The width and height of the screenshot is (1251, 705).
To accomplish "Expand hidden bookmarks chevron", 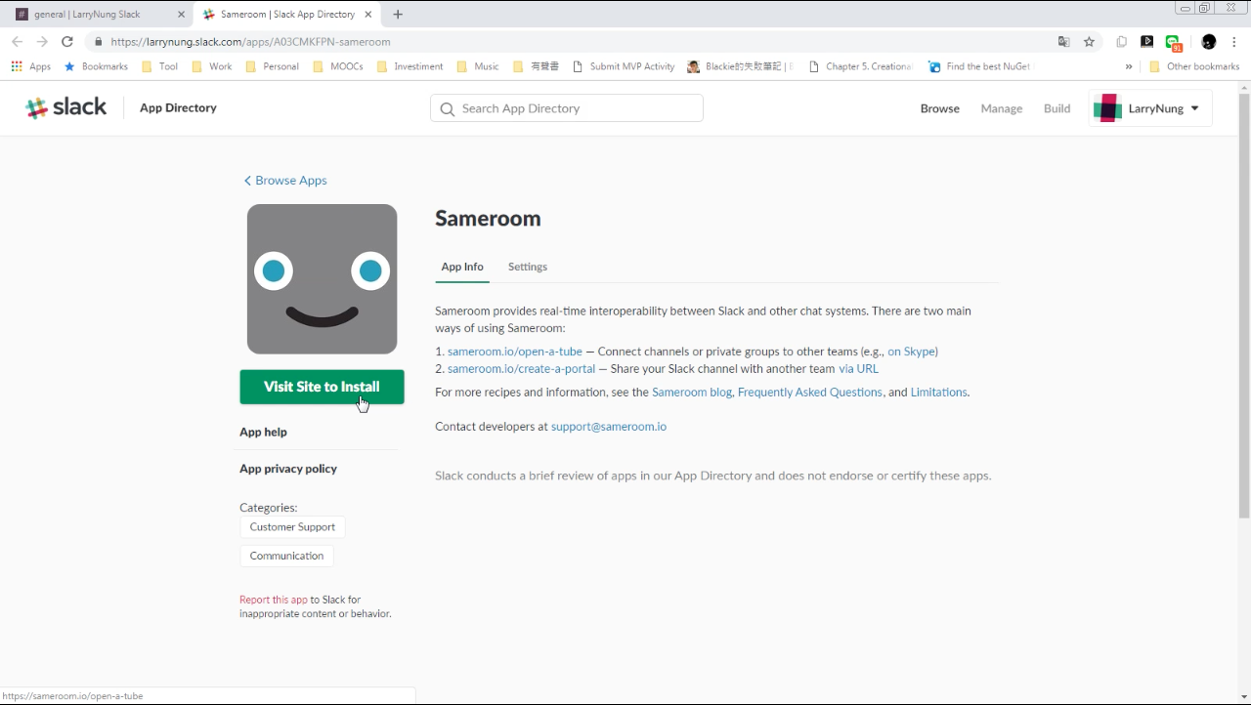I will (x=1129, y=66).
